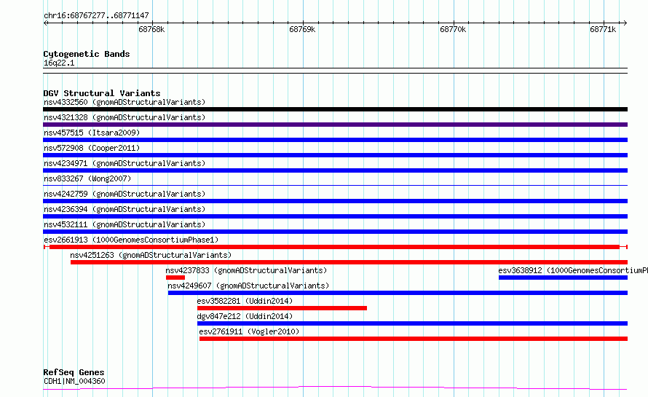Open the esv2761911 (Vogler2010) label

249,331
